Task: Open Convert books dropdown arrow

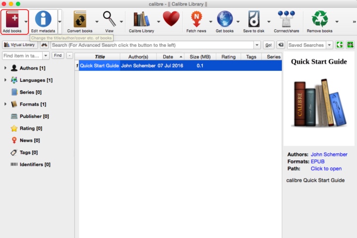Action: tap(97, 22)
